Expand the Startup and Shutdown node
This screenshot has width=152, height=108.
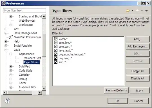click(x=11, y=17)
